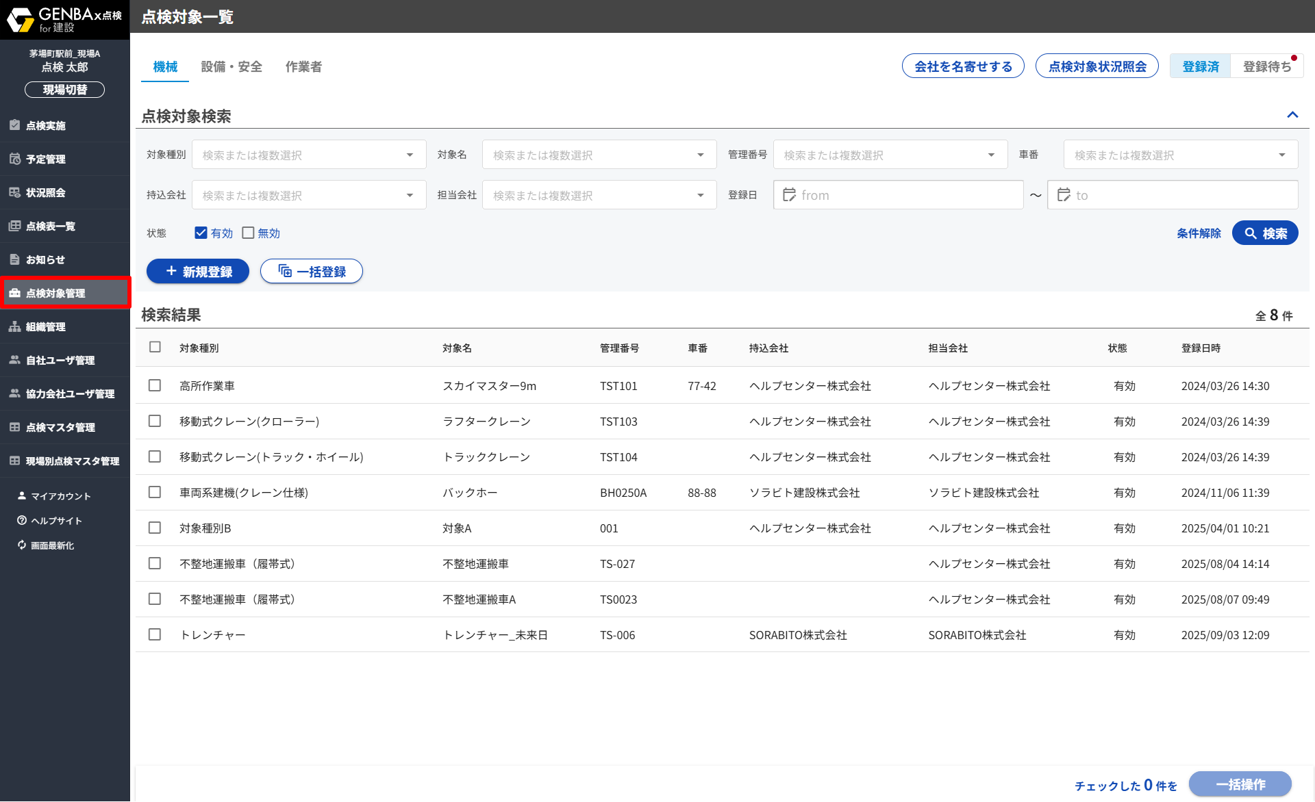The image size is (1315, 802).
Task: Click the 検索 search button
Action: coord(1265,233)
